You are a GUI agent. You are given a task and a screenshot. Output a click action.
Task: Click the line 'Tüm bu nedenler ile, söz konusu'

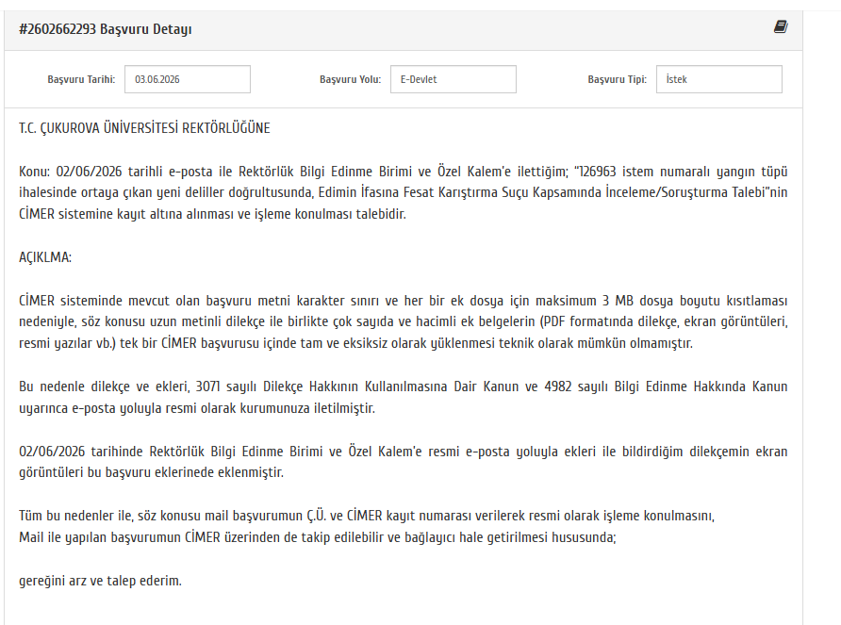click(x=367, y=516)
